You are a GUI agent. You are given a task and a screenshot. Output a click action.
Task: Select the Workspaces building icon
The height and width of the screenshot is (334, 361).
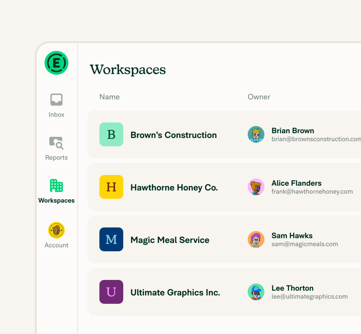[56, 186]
